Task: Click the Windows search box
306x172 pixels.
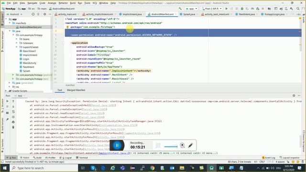Action: pyautogui.click(x=44, y=168)
